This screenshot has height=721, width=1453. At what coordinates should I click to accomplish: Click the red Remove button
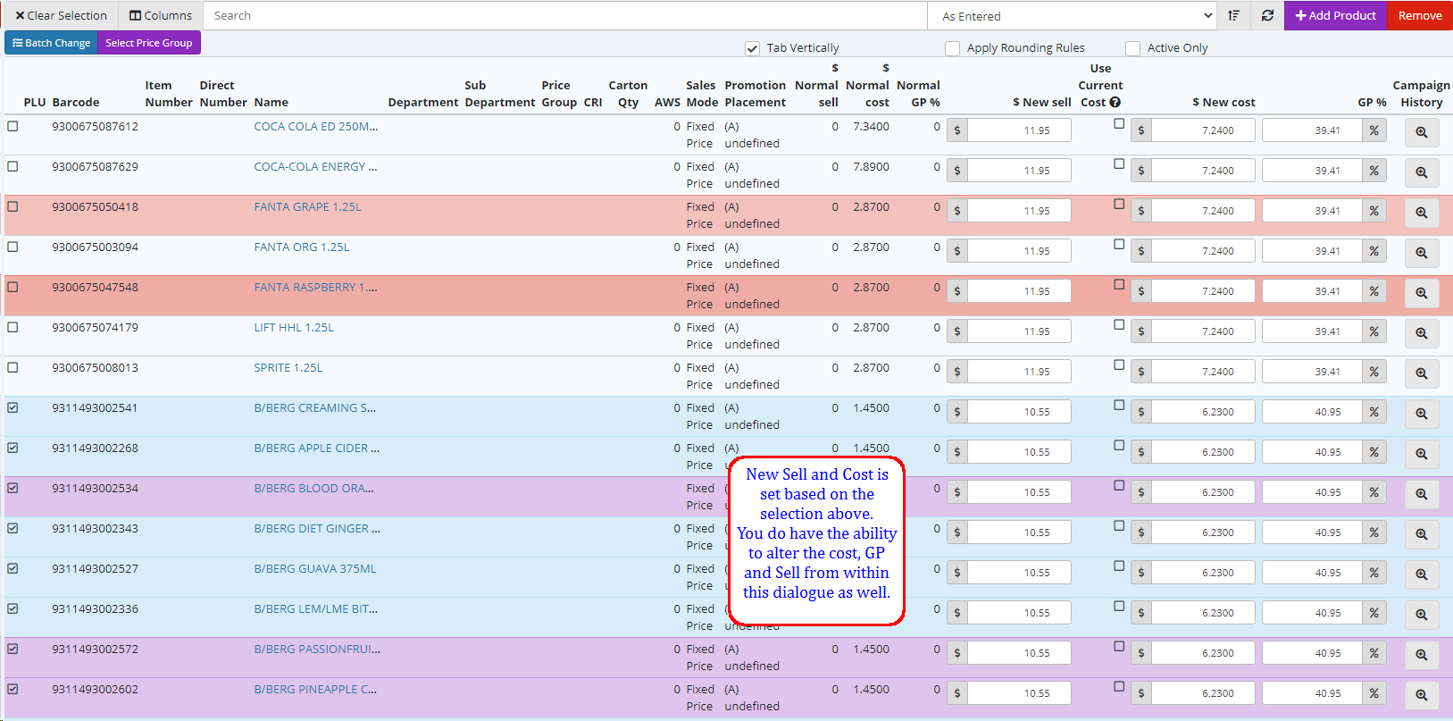1420,15
